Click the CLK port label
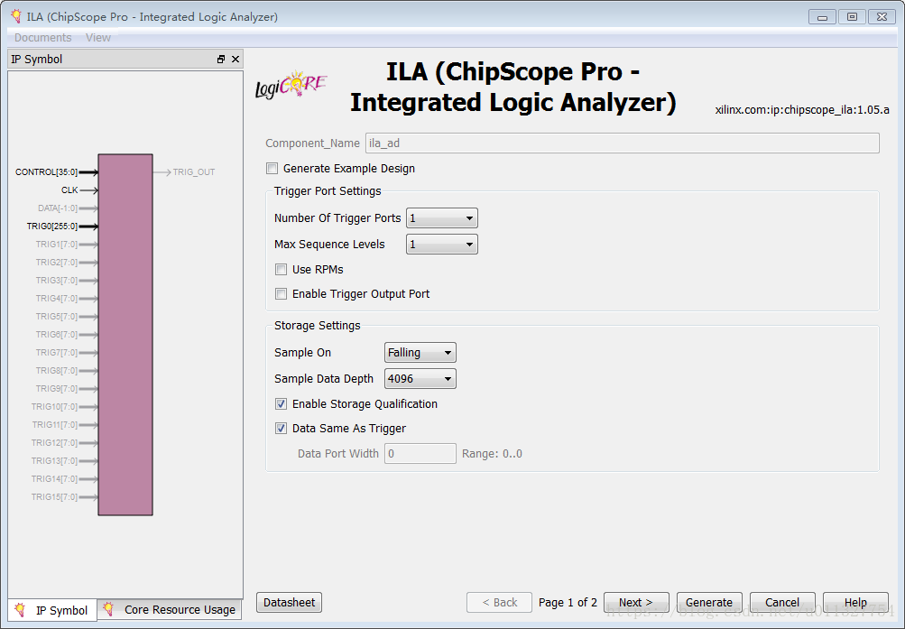 click(69, 190)
